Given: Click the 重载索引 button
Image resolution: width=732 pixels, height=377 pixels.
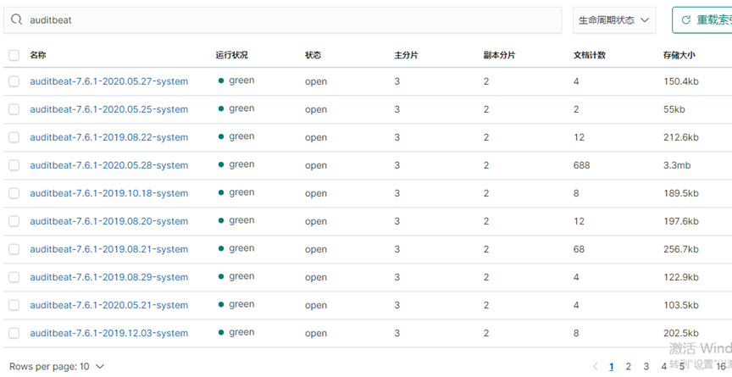Looking at the screenshot, I should 702,20.
